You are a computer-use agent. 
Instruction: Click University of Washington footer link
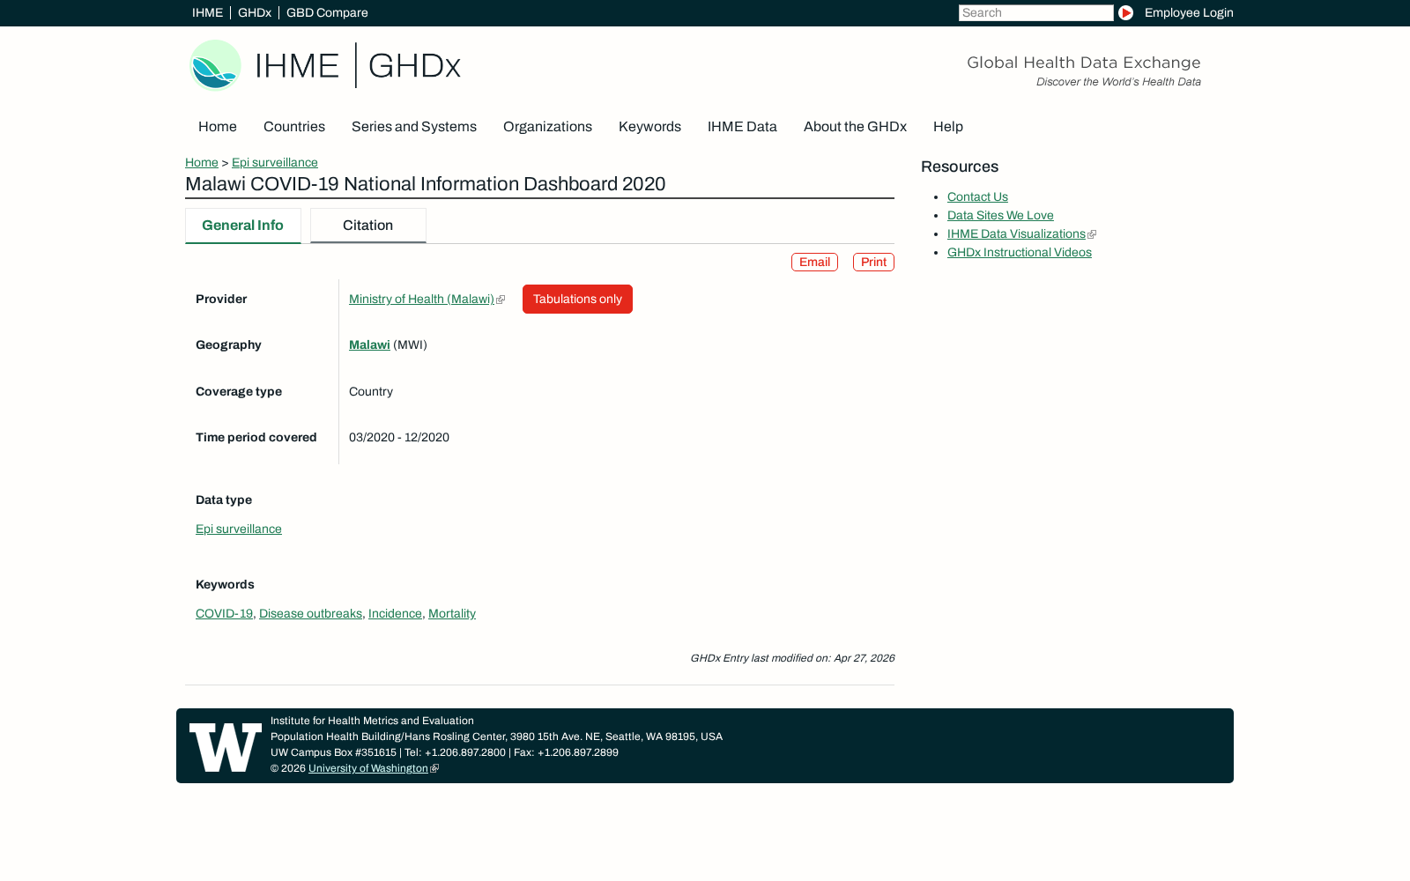[x=368, y=768]
